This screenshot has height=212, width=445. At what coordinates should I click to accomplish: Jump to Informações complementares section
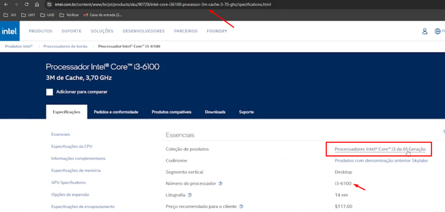pos(78,159)
